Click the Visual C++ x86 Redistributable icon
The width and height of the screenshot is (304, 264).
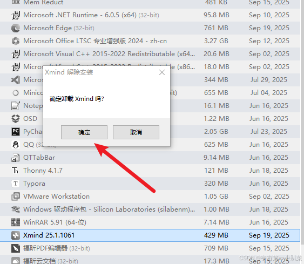pos(16,67)
